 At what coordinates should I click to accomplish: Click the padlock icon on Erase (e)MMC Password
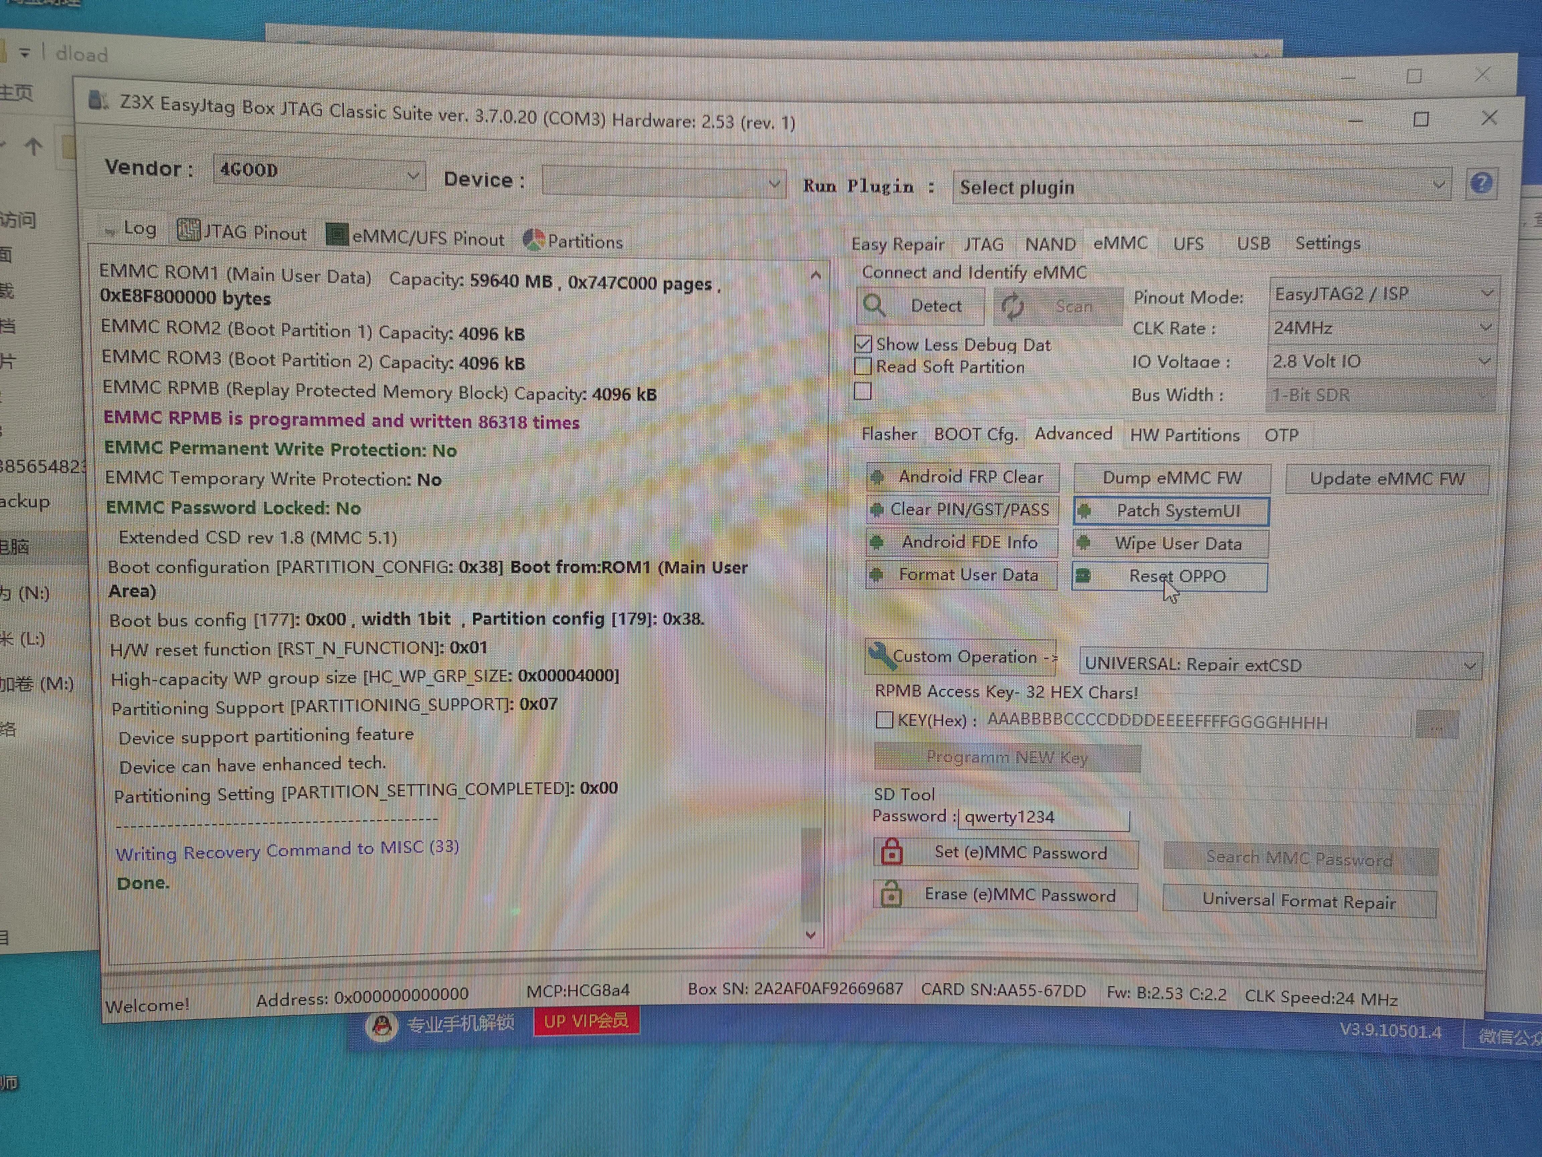pos(891,894)
